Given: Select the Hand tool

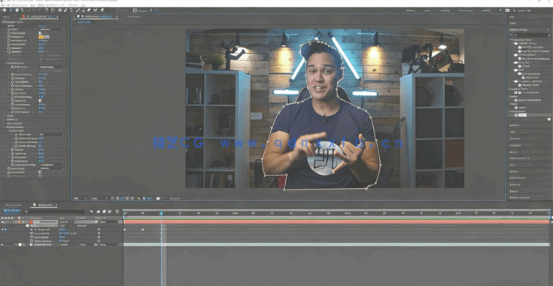Looking at the screenshot, I should [x=17, y=11].
